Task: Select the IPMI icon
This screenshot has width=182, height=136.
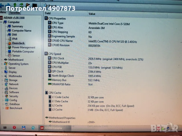Action: 9,39
